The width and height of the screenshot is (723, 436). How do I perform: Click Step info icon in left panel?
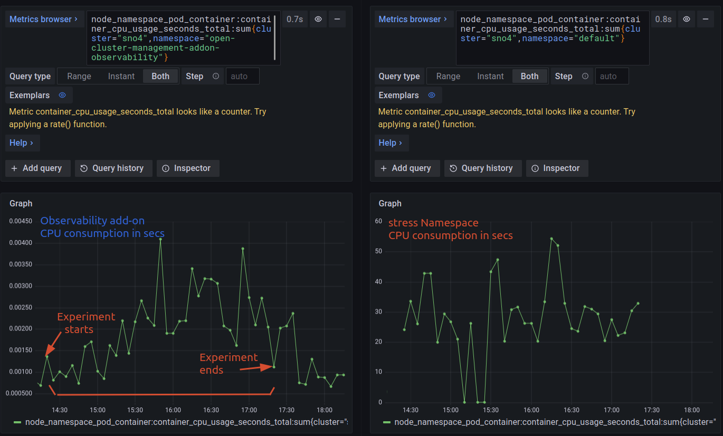click(x=216, y=76)
